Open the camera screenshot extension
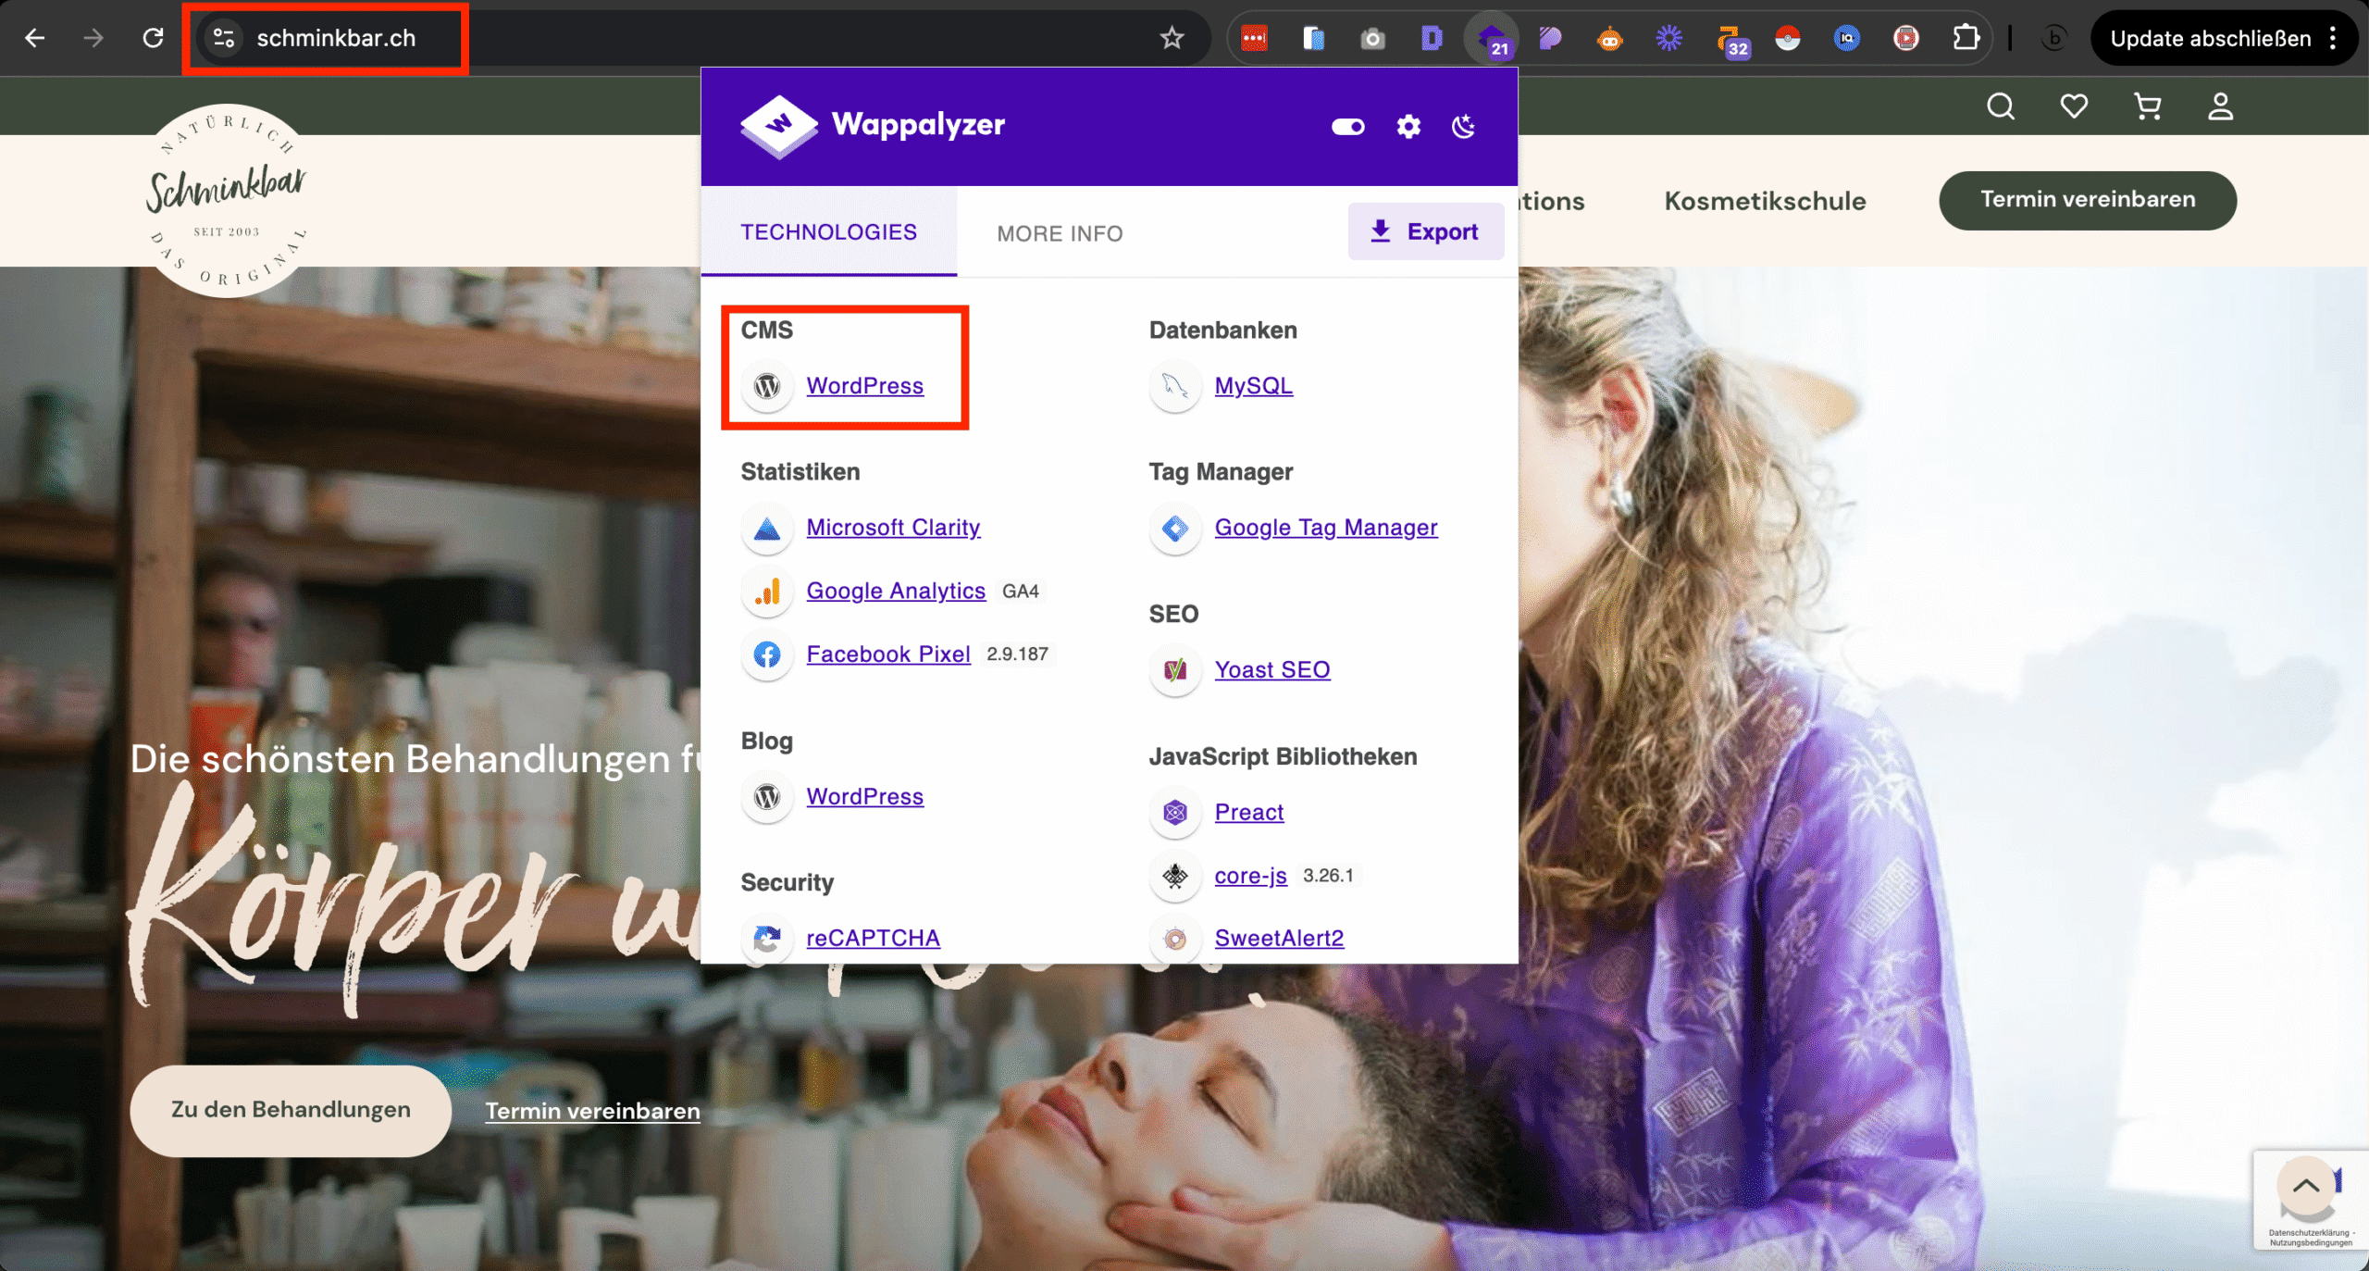The width and height of the screenshot is (2369, 1271). pyautogui.click(x=1372, y=38)
